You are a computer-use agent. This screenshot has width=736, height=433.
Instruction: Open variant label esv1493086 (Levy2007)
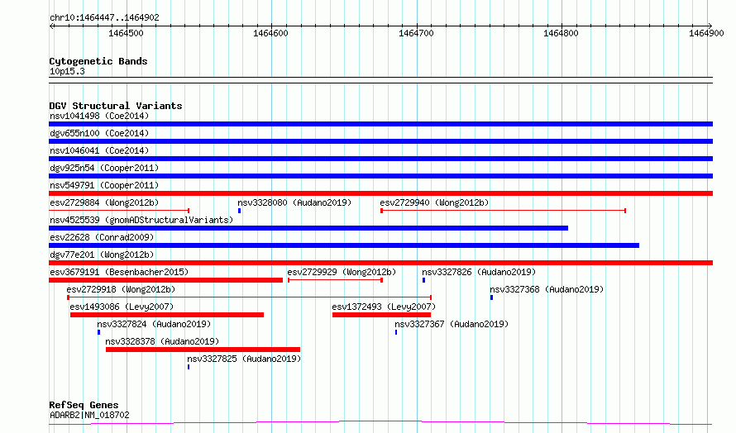[x=122, y=307]
